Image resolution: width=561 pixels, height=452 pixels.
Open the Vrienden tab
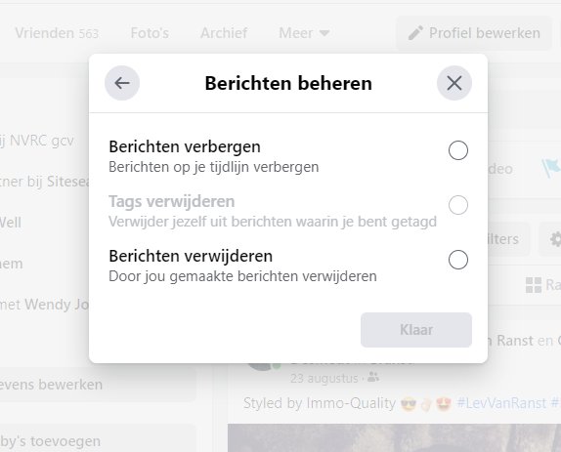[x=57, y=33]
